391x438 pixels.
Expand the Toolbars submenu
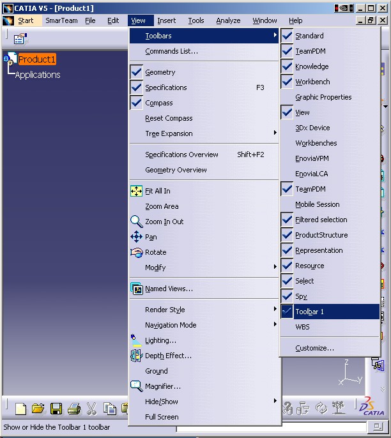pyautogui.click(x=204, y=36)
